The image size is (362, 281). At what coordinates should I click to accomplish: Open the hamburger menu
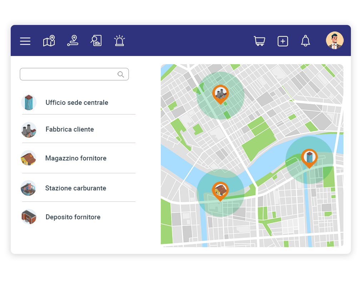(25, 41)
